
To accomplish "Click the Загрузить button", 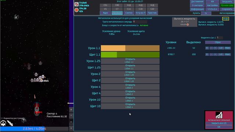I will point(227,1).
